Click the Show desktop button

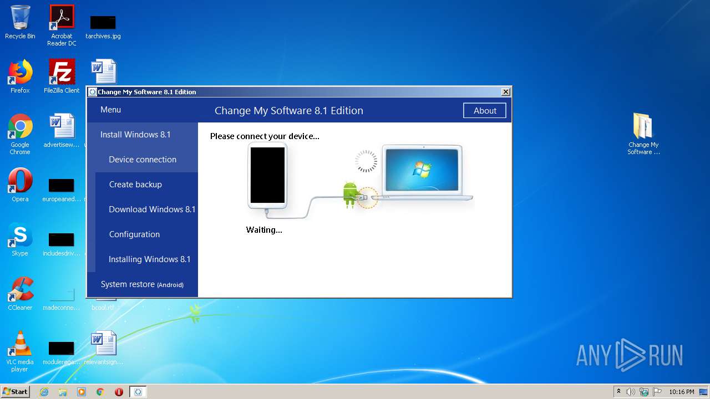coord(704,392)
